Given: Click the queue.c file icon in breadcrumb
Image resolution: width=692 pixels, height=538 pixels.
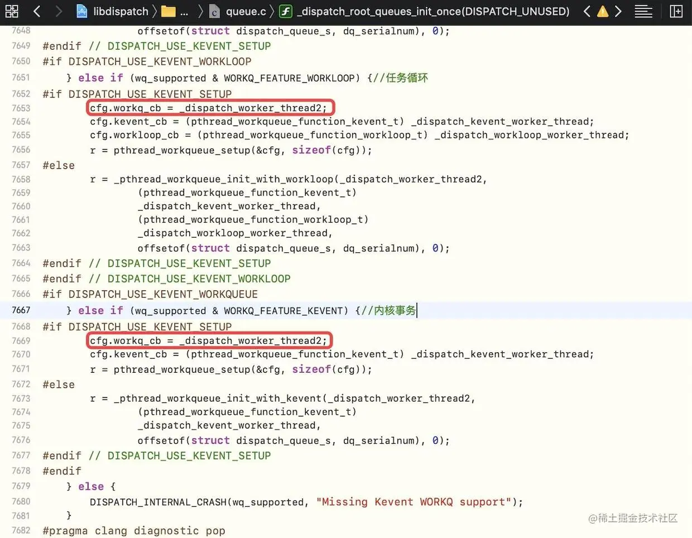Looking at the screenshot, I should point(214,11).
